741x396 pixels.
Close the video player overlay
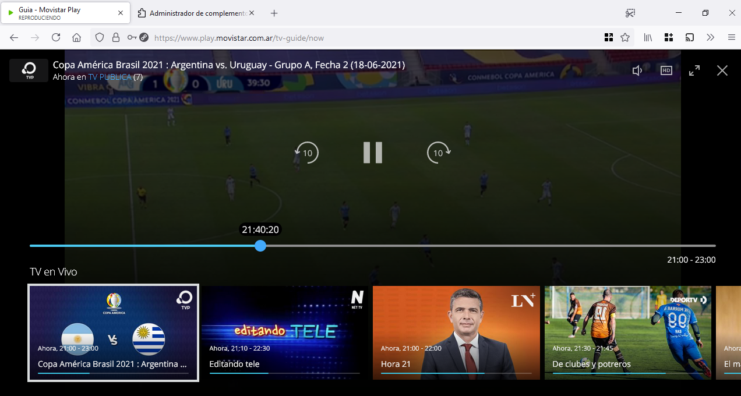pyautogui.click(x=722, y=70)
